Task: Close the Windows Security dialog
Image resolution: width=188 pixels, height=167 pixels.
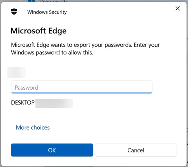Action: coord(177,9)
